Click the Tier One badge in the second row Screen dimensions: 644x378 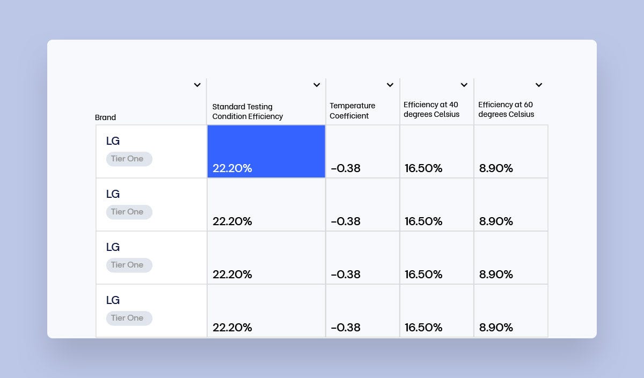[x=129, y=212]
